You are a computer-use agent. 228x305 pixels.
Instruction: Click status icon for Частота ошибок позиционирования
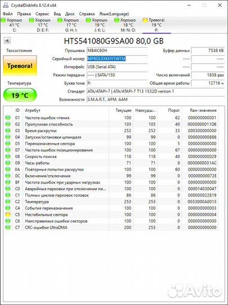click(8, 150)
